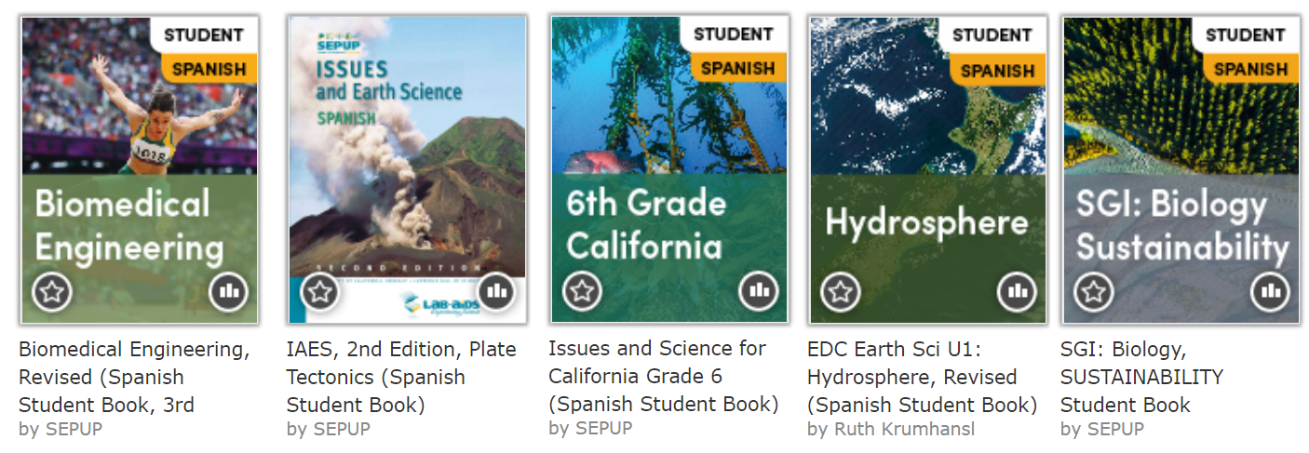Open stats chart for Biomedical Engineering
Viewport: 1309px width, 453px height.
pyautogui.click(x=229, y=292)
